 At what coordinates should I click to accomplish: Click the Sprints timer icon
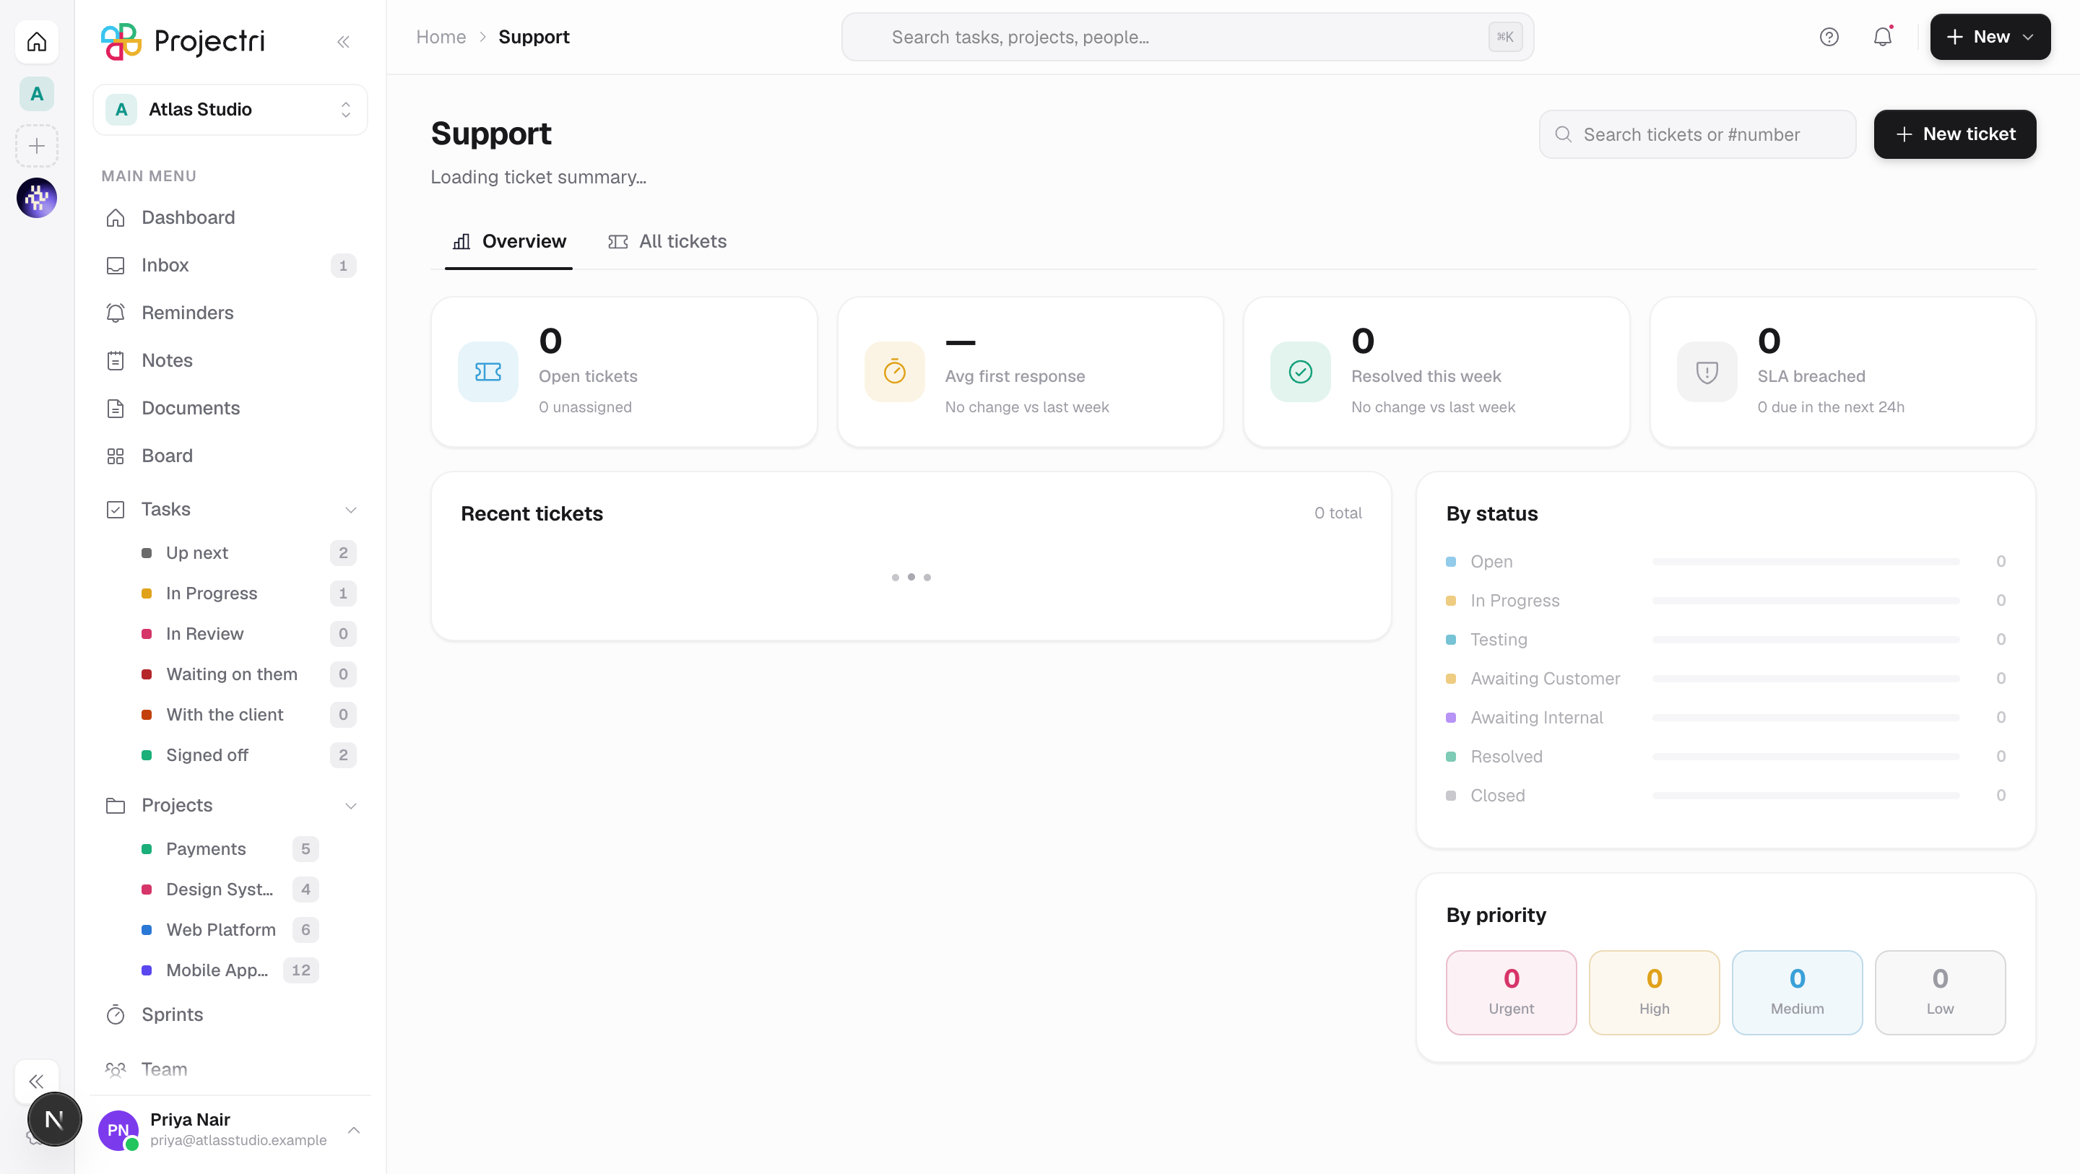116,1014
